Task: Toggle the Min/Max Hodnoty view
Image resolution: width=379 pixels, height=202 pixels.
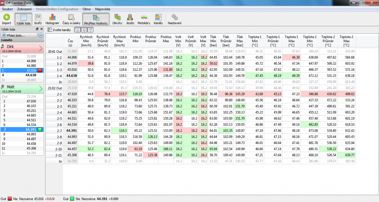Action: (96, 19)
